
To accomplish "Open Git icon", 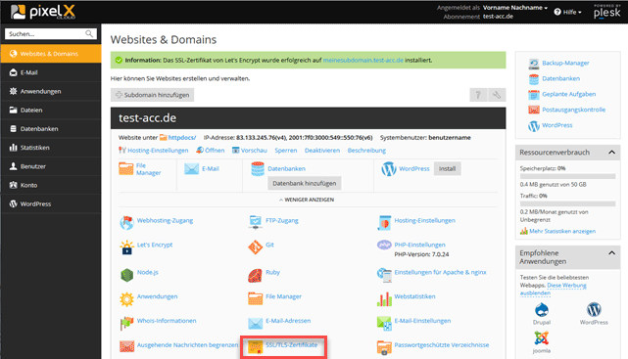I will 255,247.
